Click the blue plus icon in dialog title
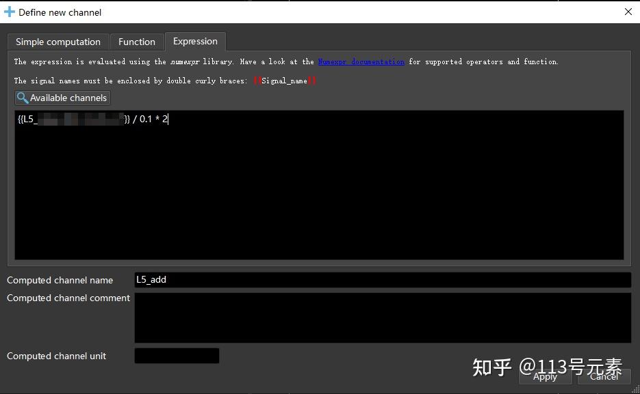640x394 pixels. [x=10, y=12]
